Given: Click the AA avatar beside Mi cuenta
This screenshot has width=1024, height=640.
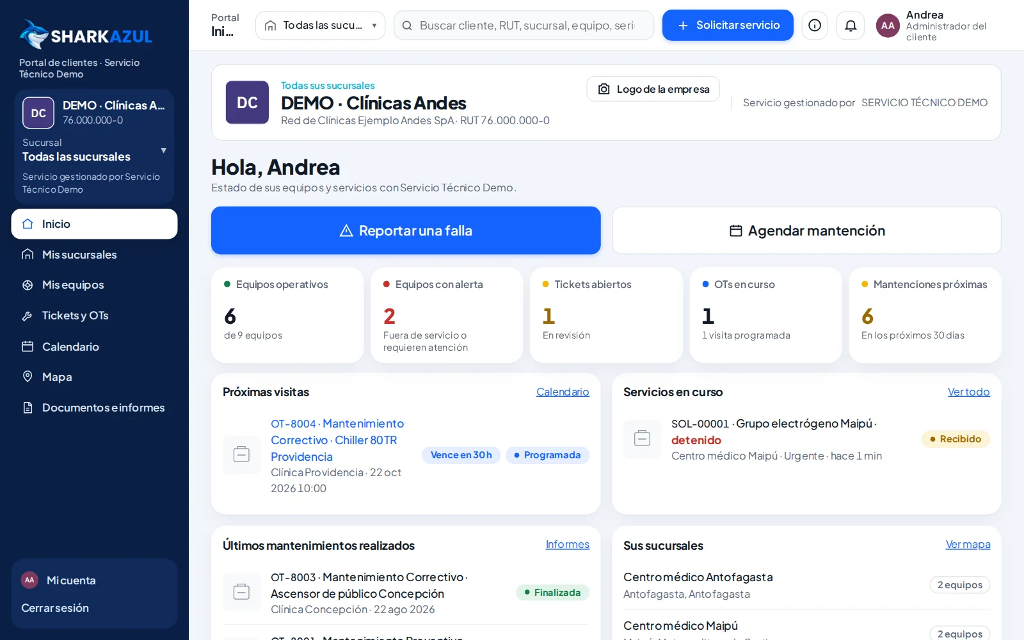Looking at the screenshot, I should point(29,580).
